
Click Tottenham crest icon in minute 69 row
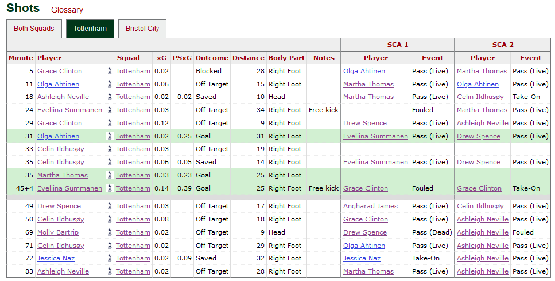pos(110,232)
